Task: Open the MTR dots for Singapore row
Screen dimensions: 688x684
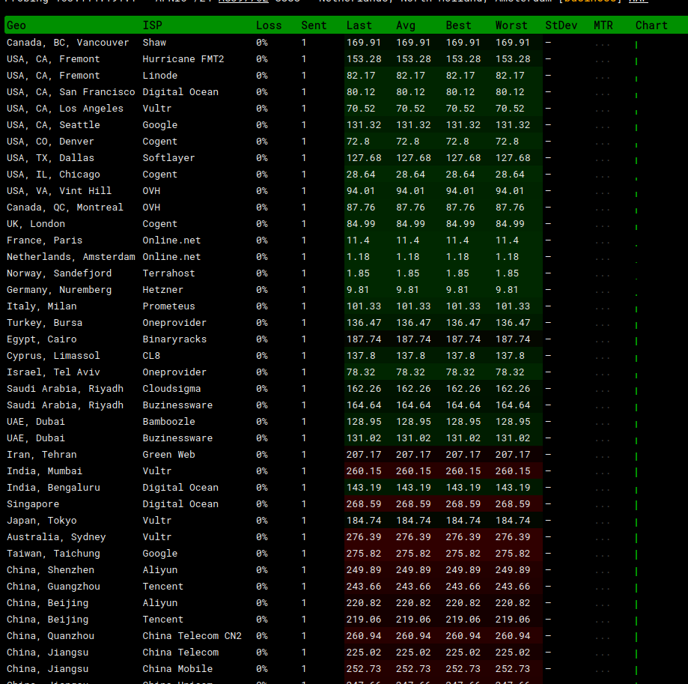Action: 603,506
